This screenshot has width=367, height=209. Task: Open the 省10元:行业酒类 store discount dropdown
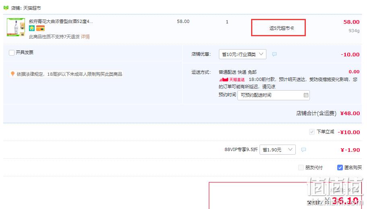point(243,54)
